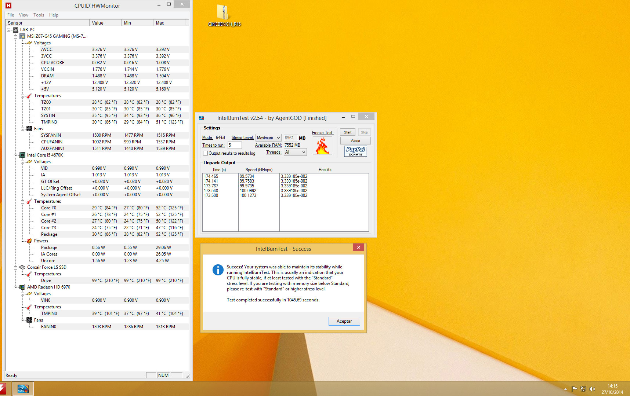The image size is (630, 396).
Task: Click the volume speaker icon in system tray
Action: point(592,389)
